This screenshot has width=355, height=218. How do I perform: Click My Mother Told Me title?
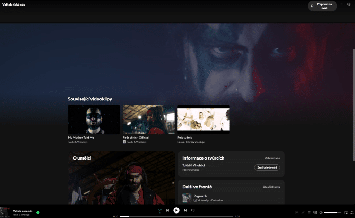coord(81,138)
